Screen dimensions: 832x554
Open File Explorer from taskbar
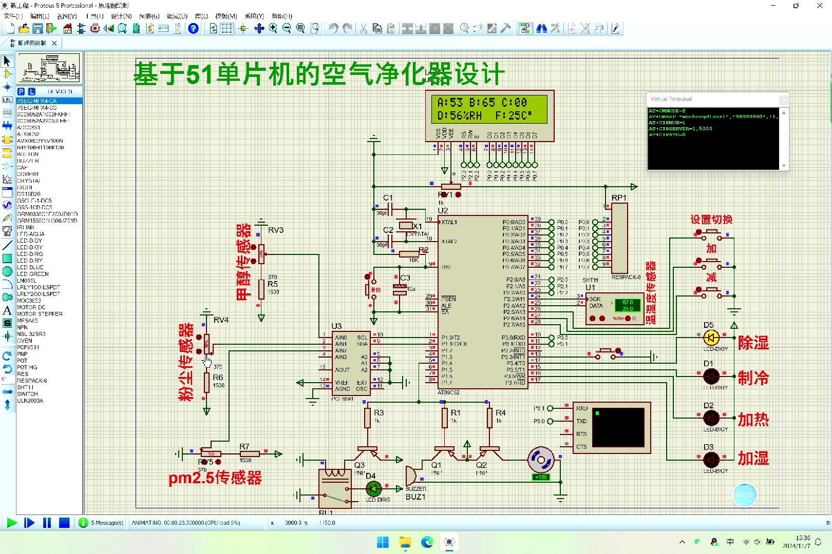[405, 542]
